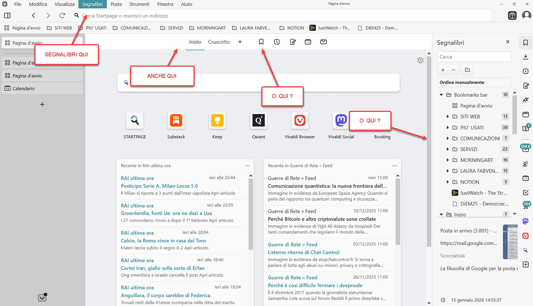Go forward with the forward arrow
Image resolution: width=533 pixels, height=306 pixels.
coord(48,15)
